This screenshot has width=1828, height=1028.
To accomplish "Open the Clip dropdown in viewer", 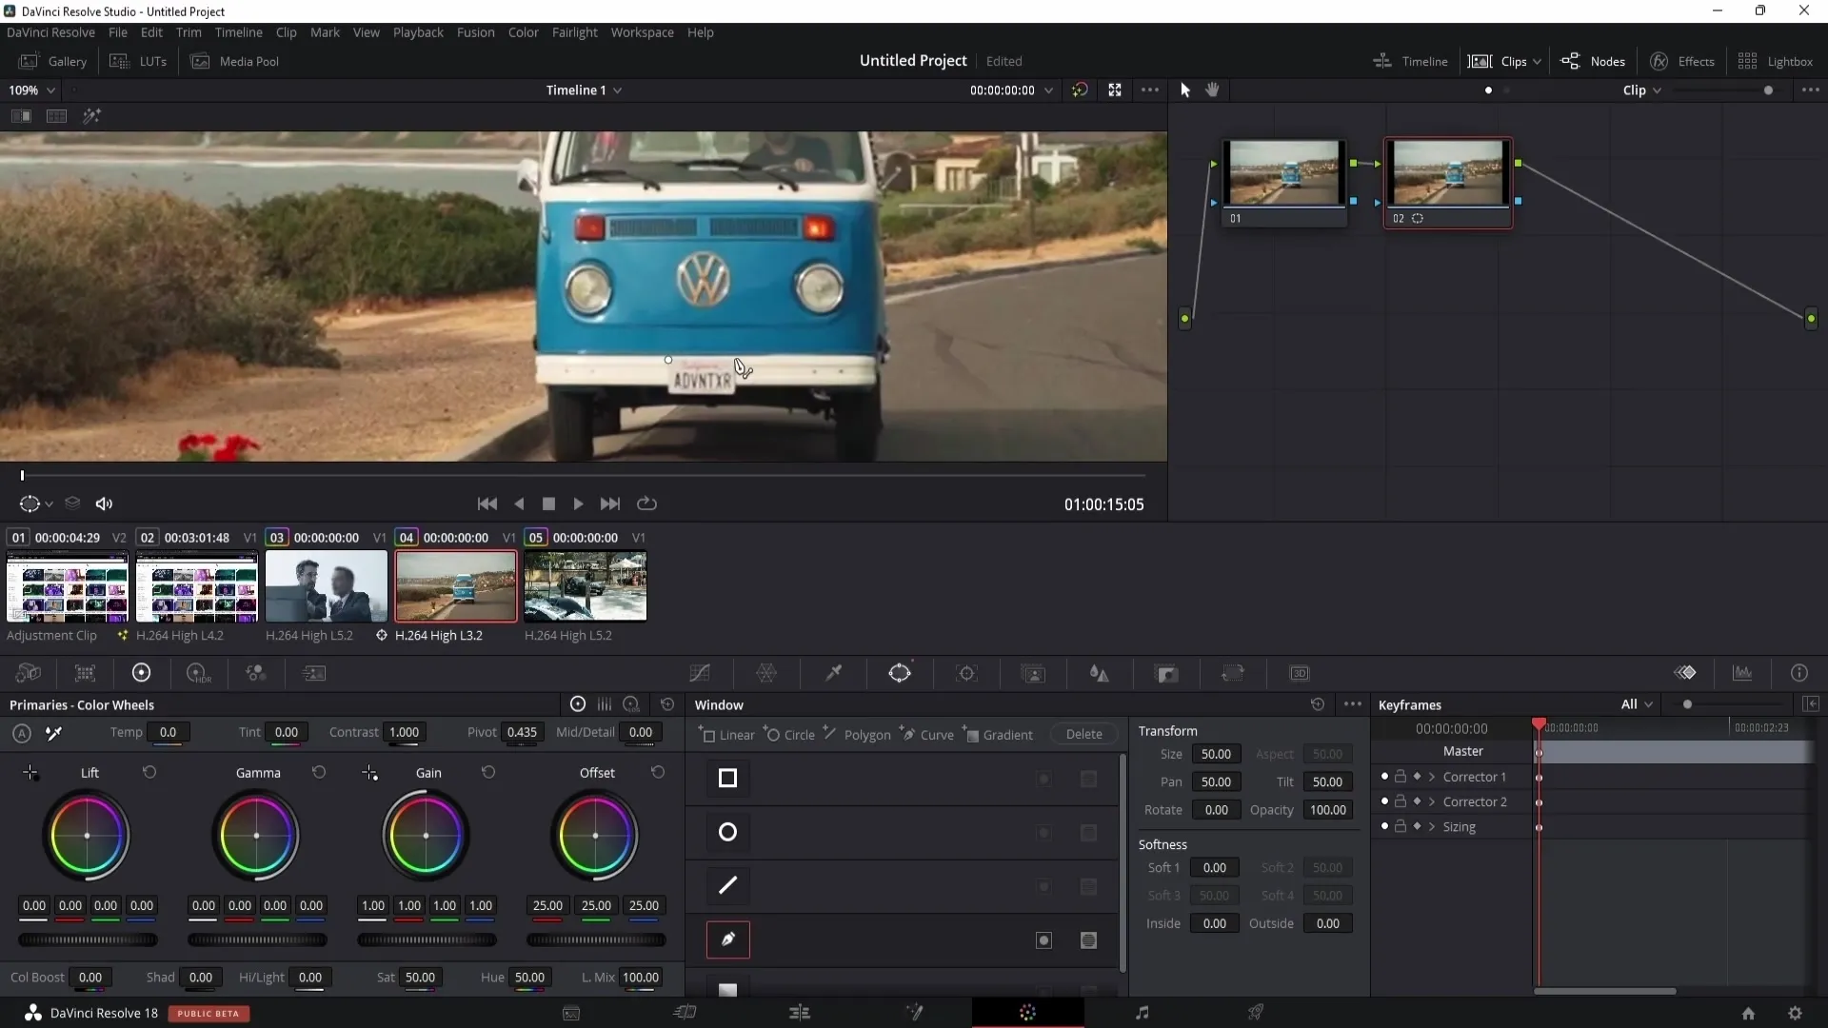I will click(x=1641, y=89).
